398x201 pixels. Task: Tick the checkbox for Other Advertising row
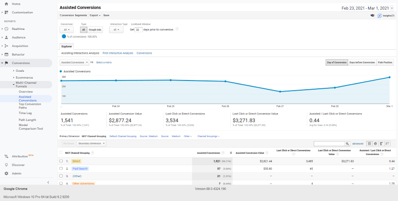tap(61, 183)
